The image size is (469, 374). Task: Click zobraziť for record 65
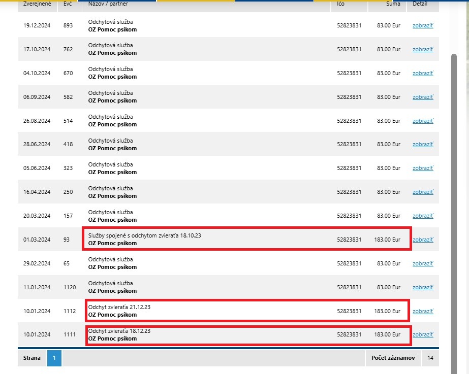coord(422,264)
